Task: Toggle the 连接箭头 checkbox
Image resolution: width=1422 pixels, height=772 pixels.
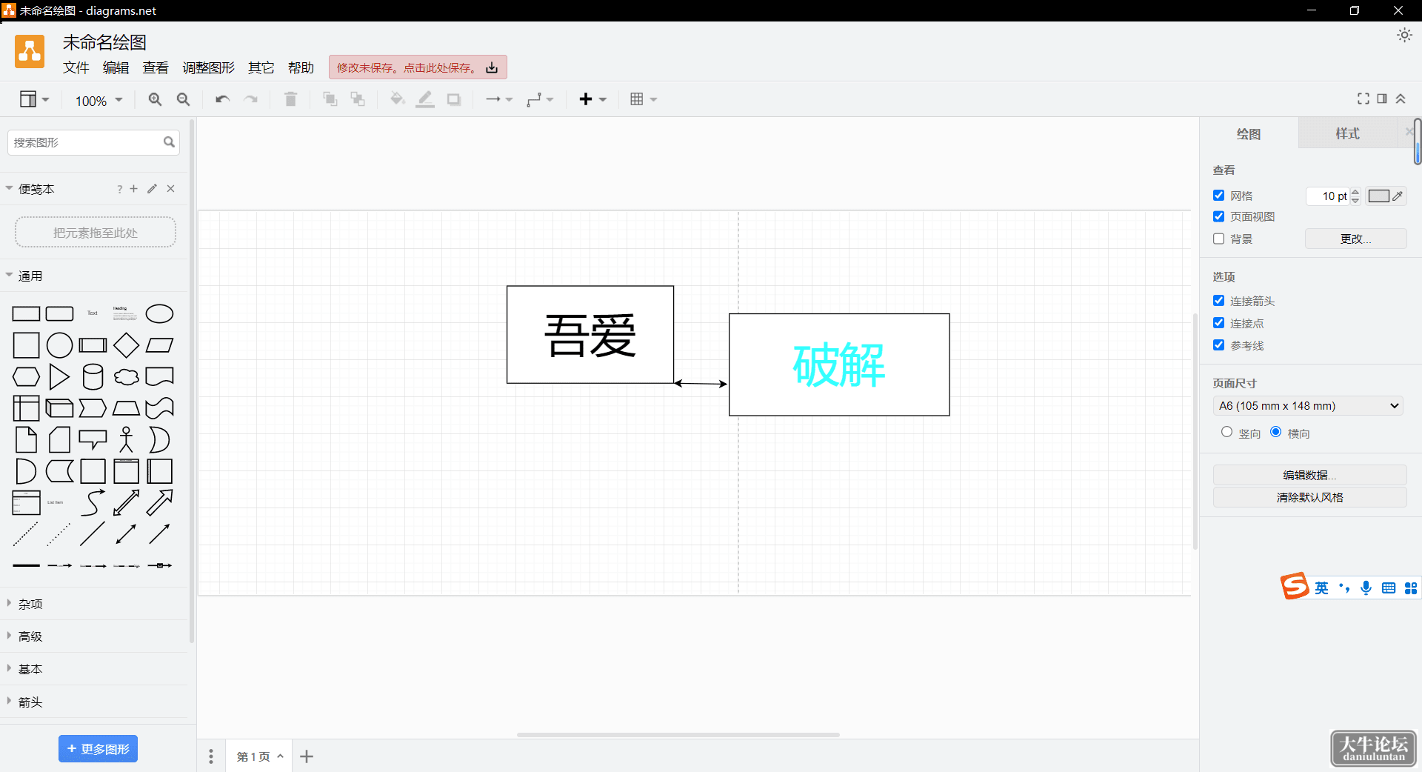Action: [x=1219, y=301]
